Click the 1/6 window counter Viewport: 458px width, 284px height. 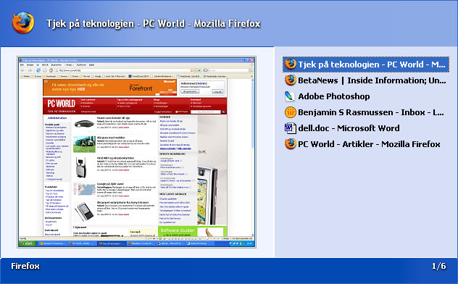pyautogui.click(x=439, y=266)
